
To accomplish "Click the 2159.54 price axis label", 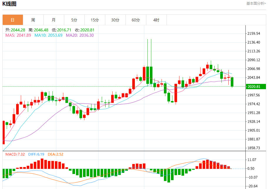I will 254,33.
